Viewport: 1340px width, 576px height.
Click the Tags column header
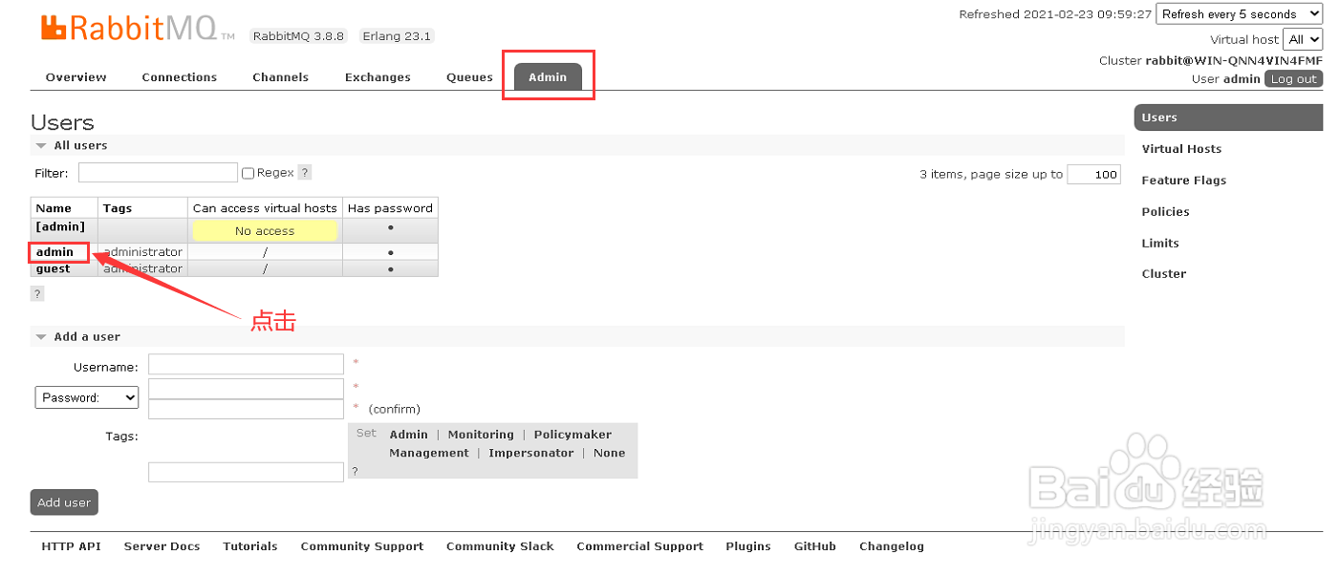[118, 208]
